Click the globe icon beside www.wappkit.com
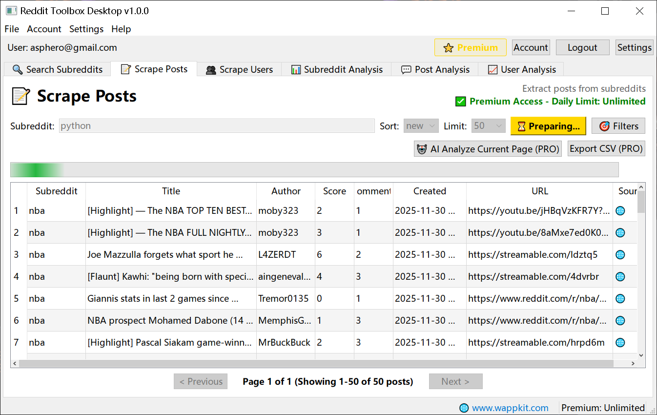The image size is (657, 415). [x=464, y=408]
